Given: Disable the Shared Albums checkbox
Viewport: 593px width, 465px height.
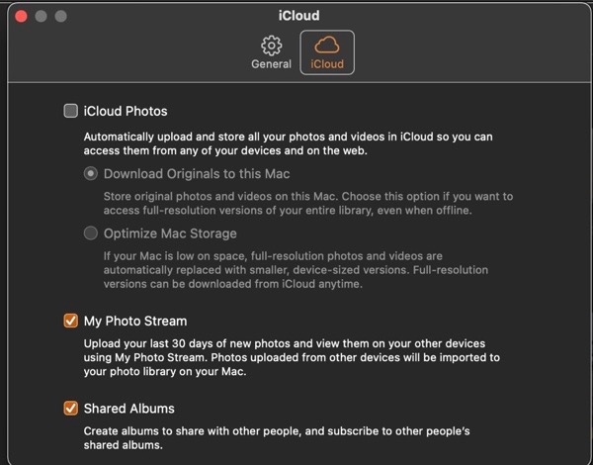Looking at the screenshot, I should click(70, 408).
